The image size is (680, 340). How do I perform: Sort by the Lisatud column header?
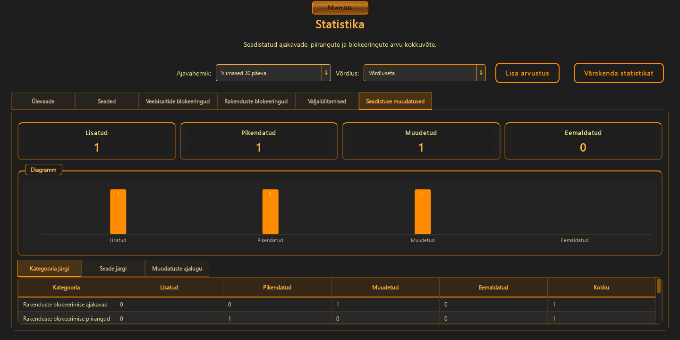[169, 287]
